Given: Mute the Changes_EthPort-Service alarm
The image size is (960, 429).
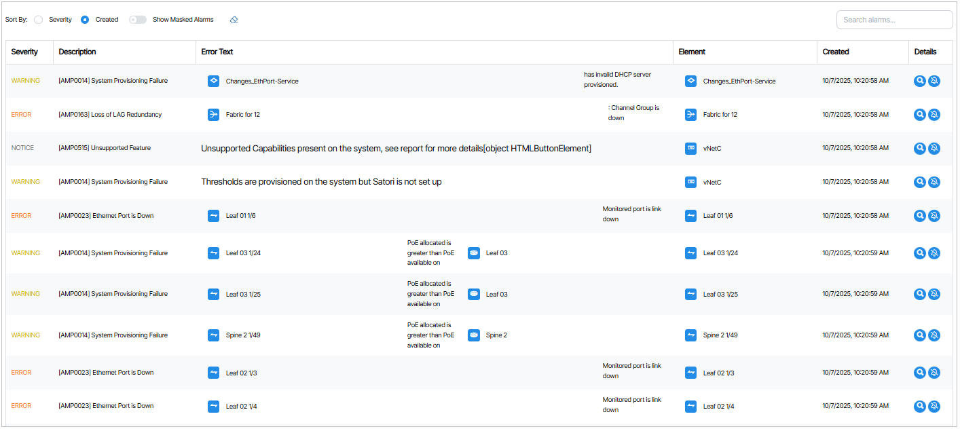Looking at the screenshot, I should pyautogui.click(x=934, y=81).
